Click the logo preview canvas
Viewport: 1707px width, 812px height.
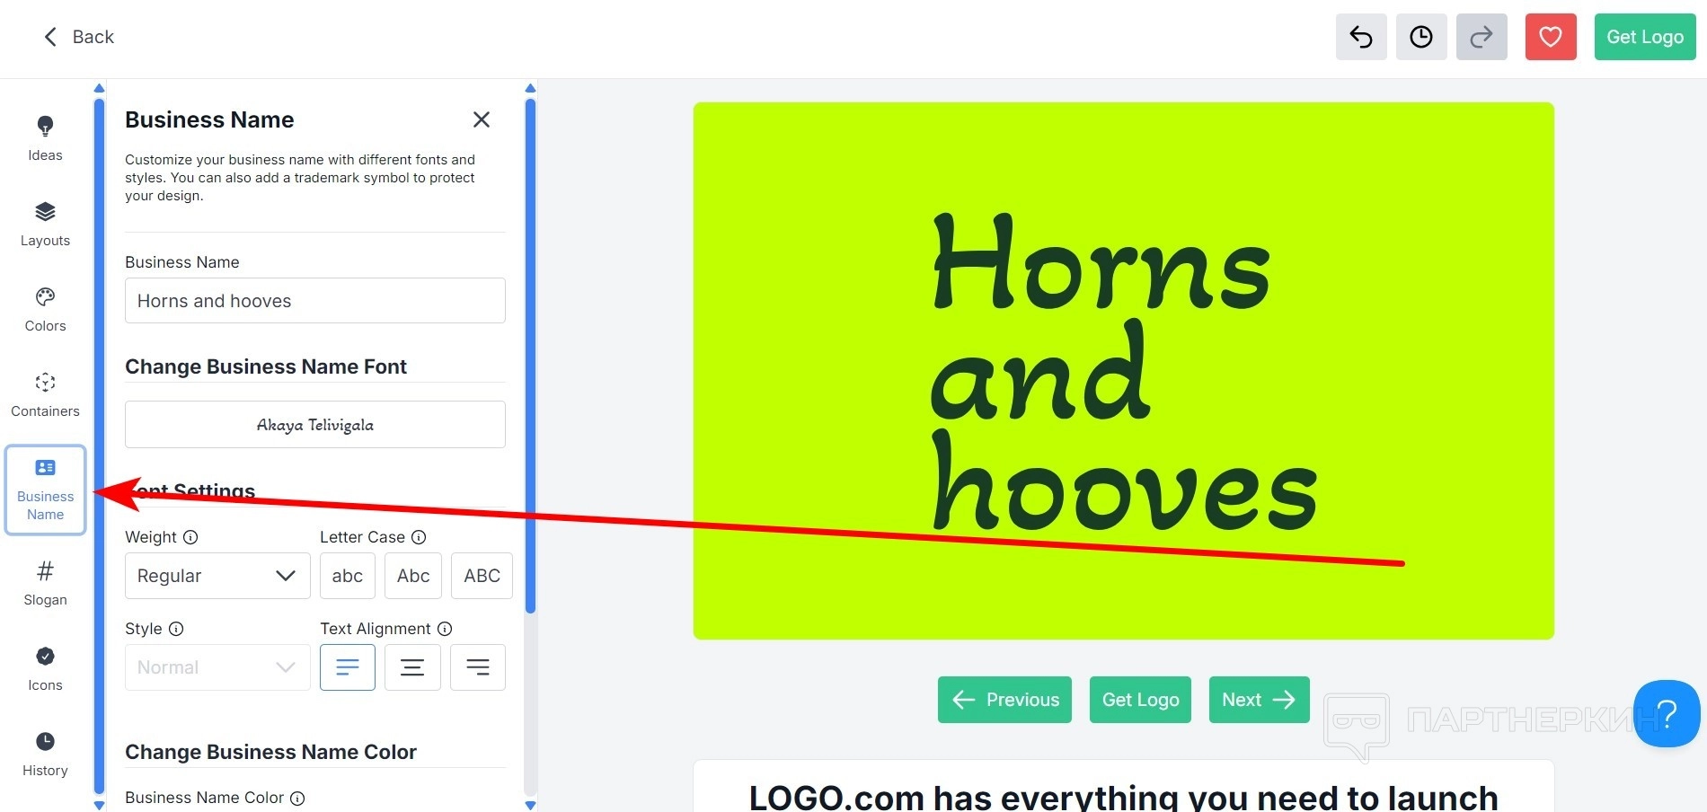1123,371
